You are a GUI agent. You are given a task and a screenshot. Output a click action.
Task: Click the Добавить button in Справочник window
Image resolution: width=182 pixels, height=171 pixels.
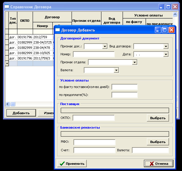(21, 113)
